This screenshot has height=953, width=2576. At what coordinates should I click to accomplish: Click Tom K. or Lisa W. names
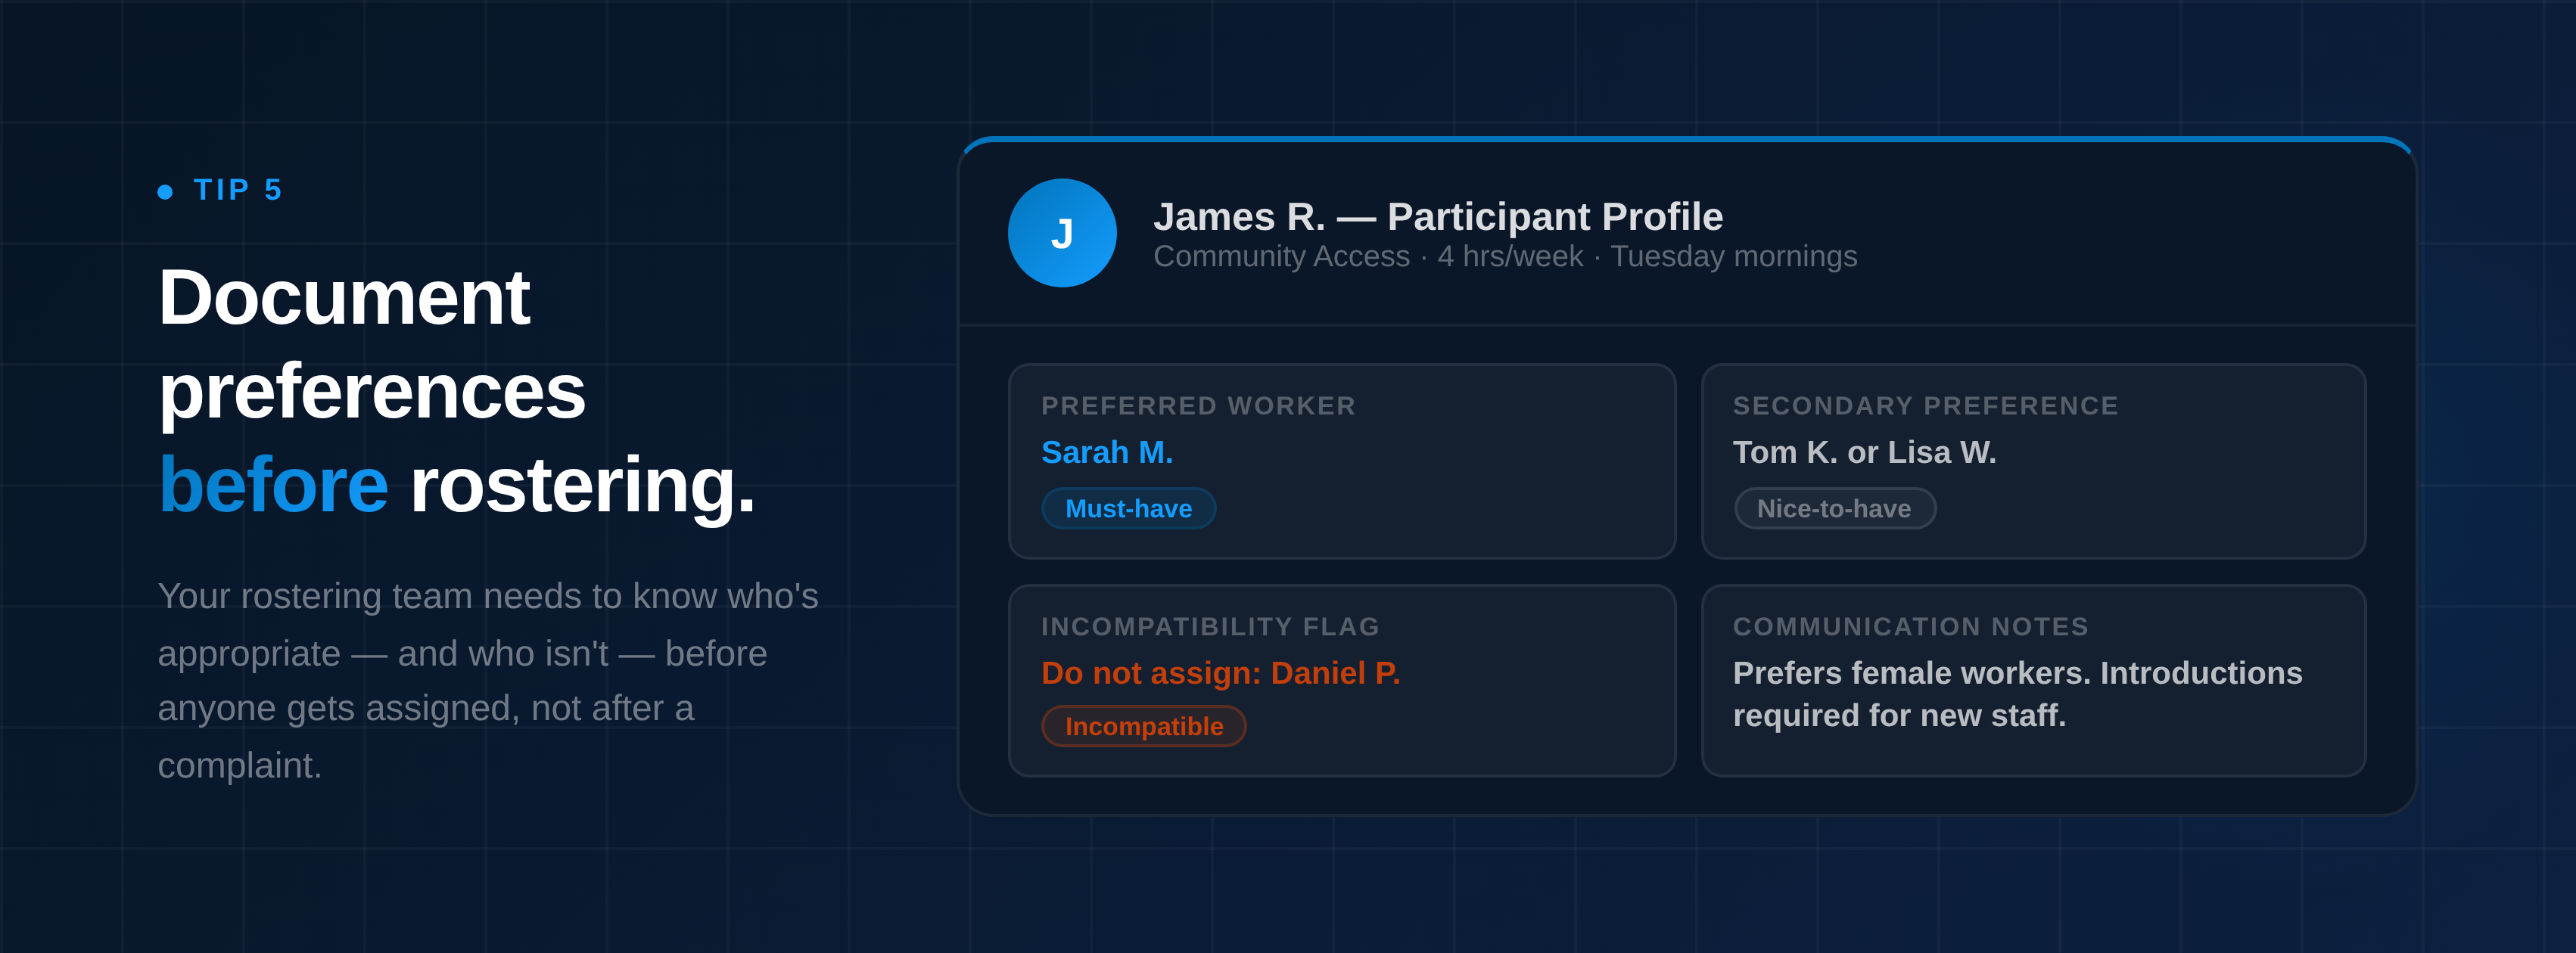pyautogui.click(x=1863, y=452)
